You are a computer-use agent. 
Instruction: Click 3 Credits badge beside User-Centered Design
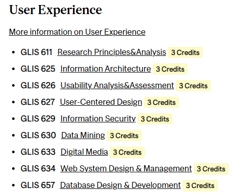point(161,102)
